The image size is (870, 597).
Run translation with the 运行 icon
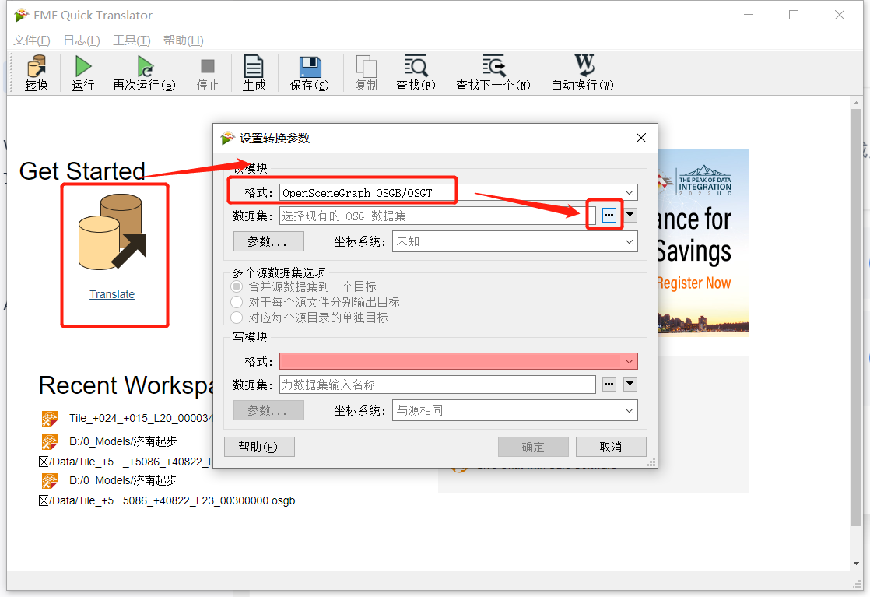point(82,72)
